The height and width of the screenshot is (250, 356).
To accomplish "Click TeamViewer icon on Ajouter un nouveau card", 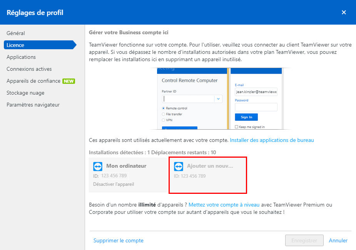I will (179, 167).
